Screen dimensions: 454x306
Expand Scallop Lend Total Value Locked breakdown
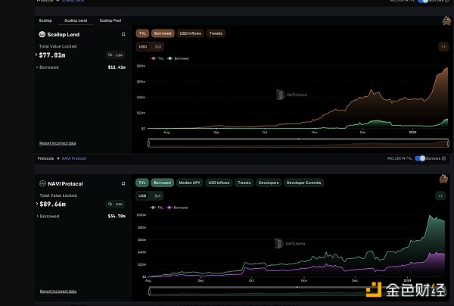pos(38,55)
